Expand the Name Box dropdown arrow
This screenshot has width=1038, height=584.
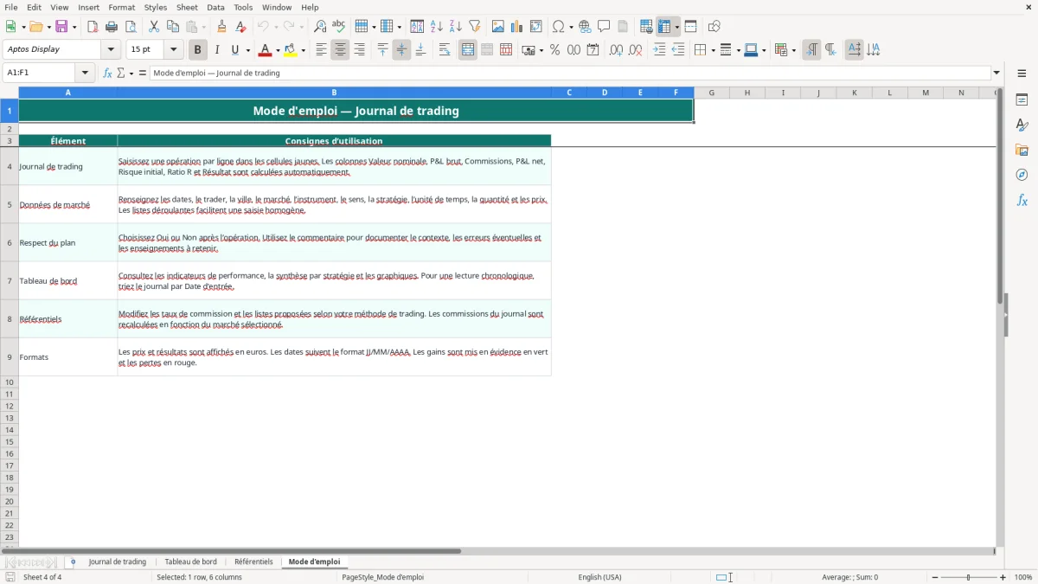click(85, 73)
